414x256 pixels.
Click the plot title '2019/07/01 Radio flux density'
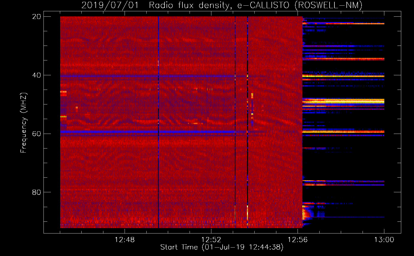[222, 5]
